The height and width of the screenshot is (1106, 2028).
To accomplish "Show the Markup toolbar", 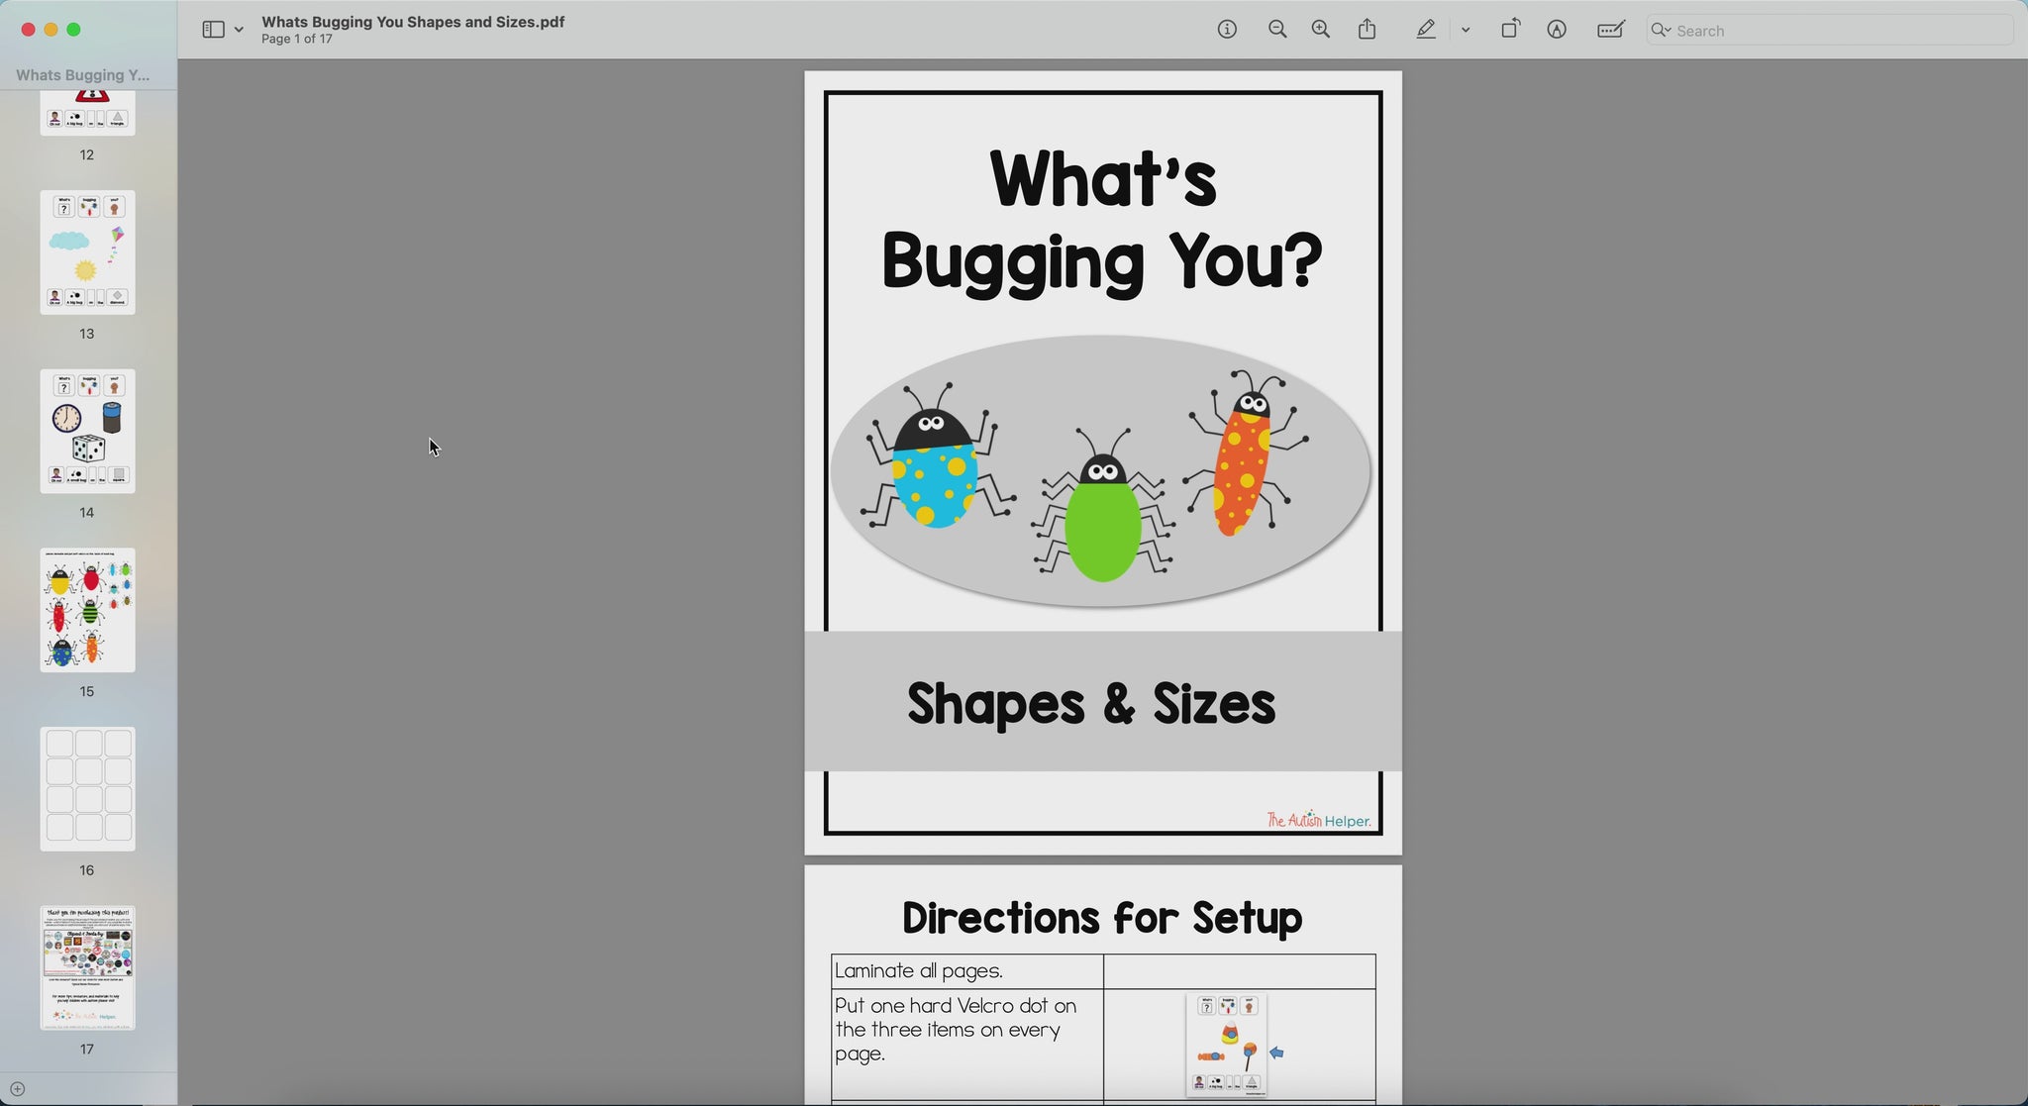I will point(1557,30).
